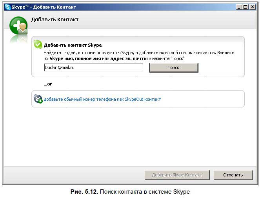Viewport: 260px width, 198px height.
Task: Click the Рис. 5.12 figure caption
Action: point(129,192)
